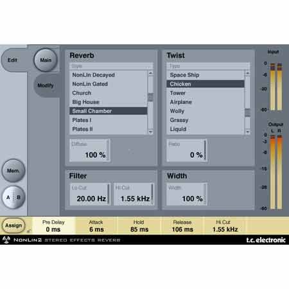Pick Plates II reverb style
289x289 pixels.
pyautogui.click(x=109, y=129)
